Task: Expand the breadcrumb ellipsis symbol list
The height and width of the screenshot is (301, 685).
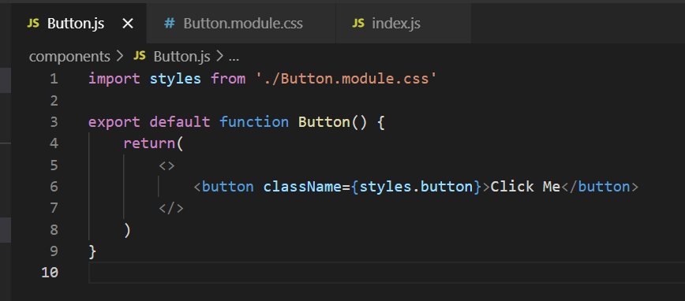Action: pyautogui.click(x=234, y=58)
